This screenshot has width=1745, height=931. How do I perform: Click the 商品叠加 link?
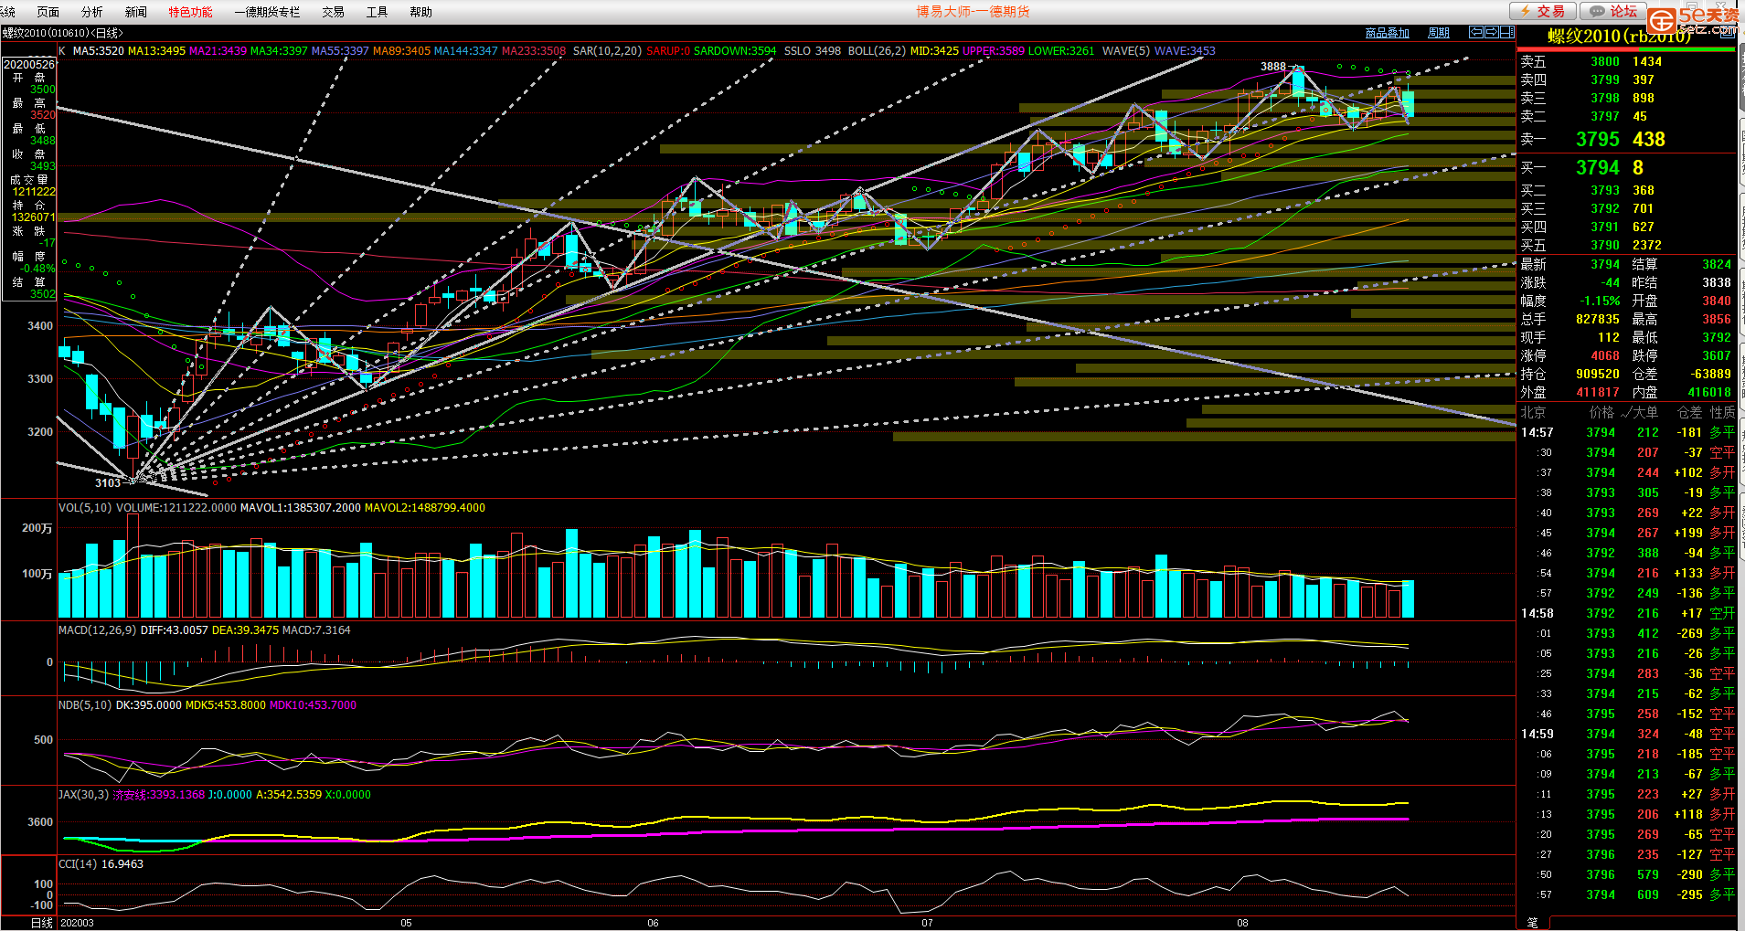pos(1387,33)
